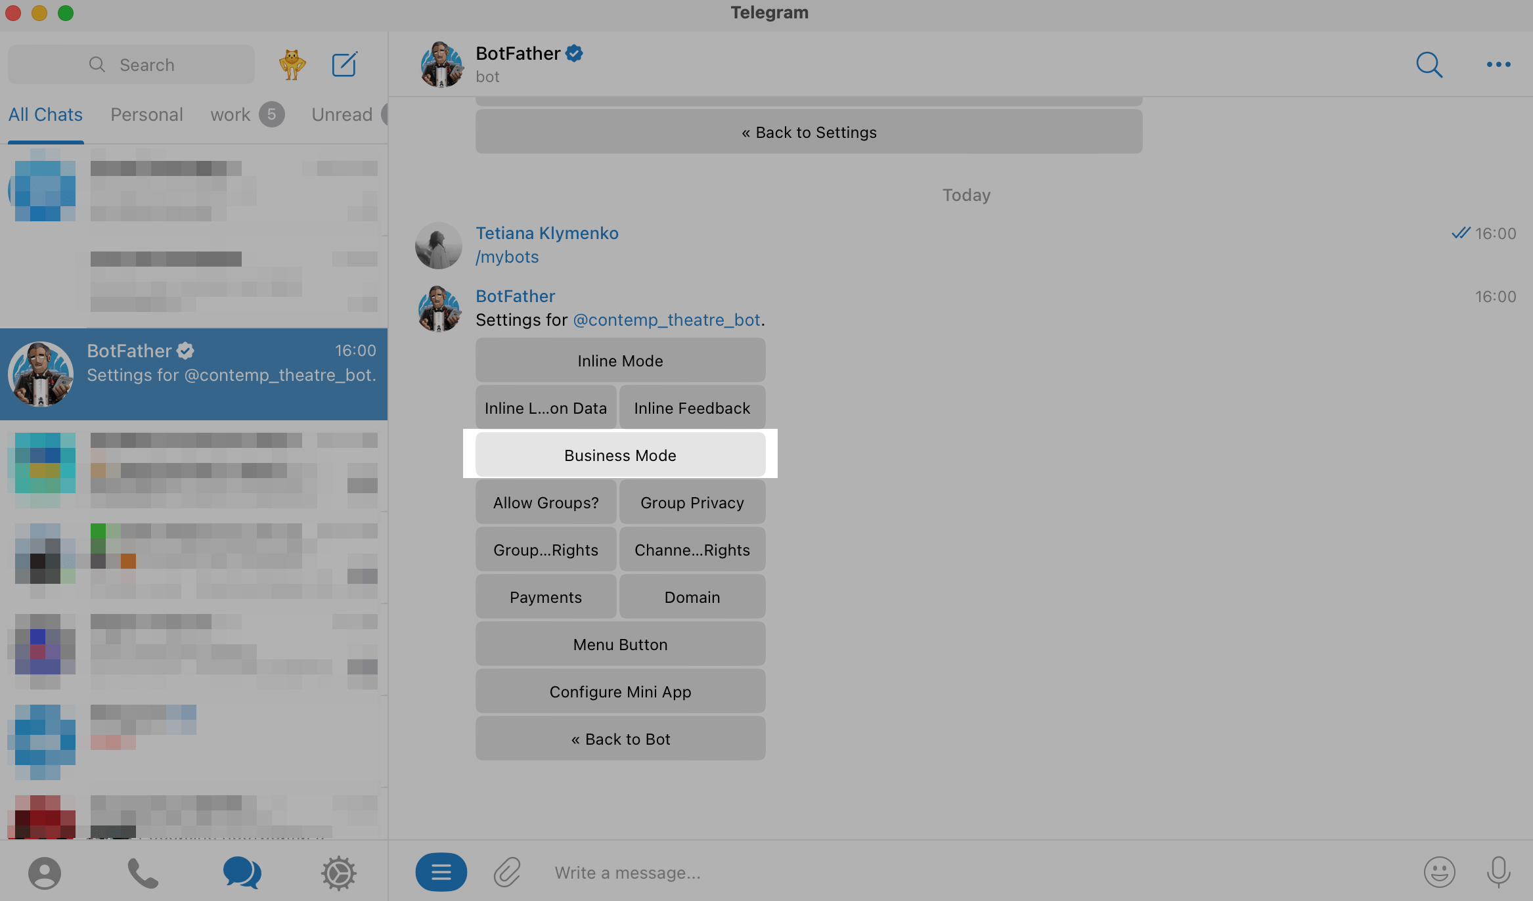Switch to the work folder tab
This screenshot has height=901, width=1533.
(x=231, y=114)
